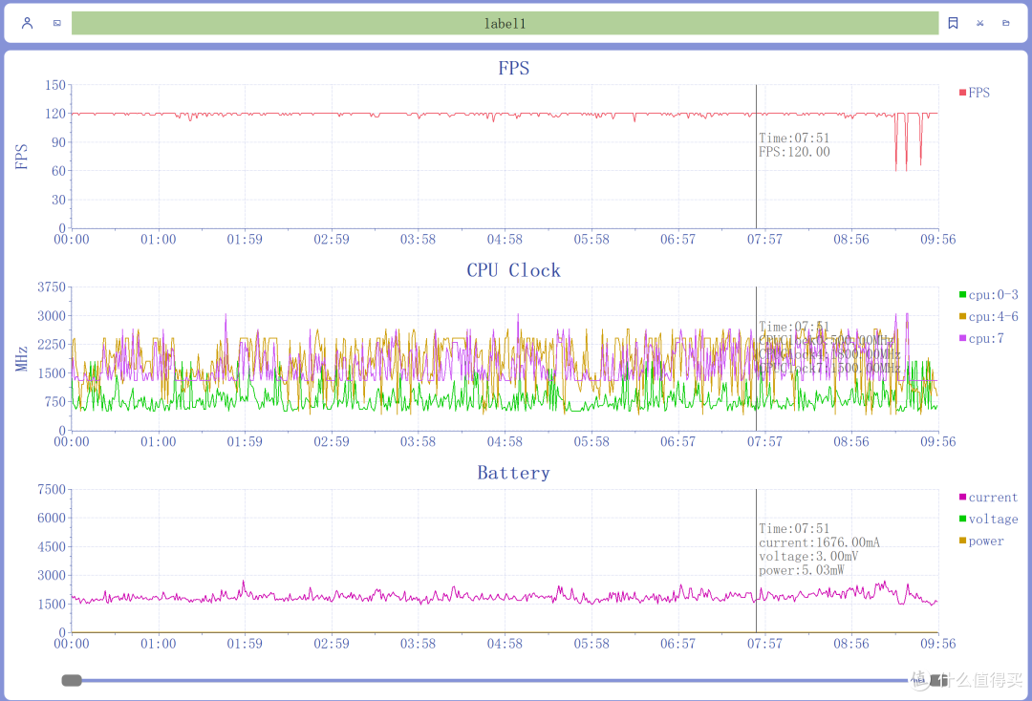
Task: Open the user profile icon
Action: click(27, 23)
